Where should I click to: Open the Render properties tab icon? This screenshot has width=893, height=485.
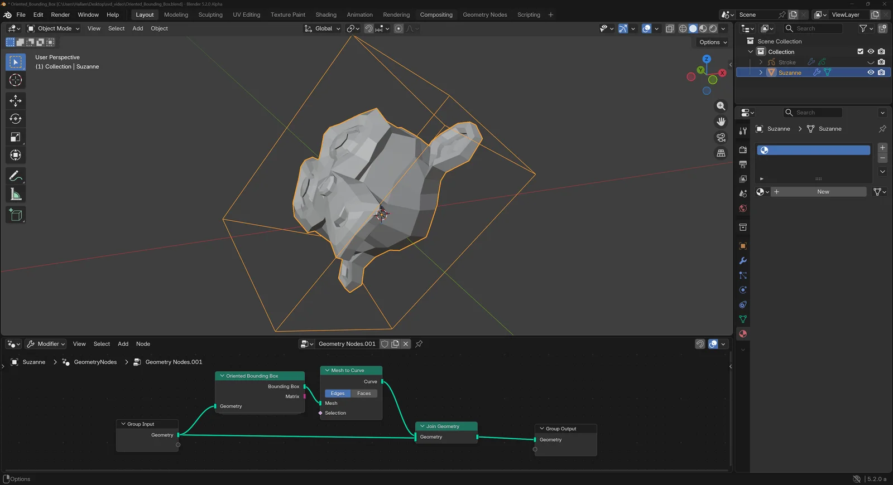pos(743,150)
